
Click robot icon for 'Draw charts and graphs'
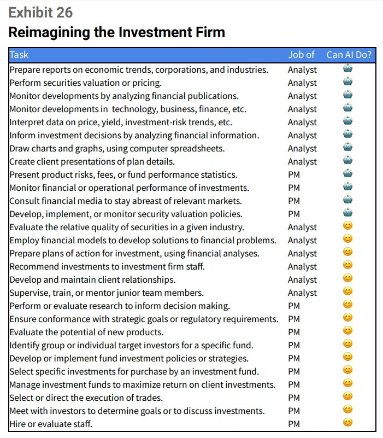[347, 147]
